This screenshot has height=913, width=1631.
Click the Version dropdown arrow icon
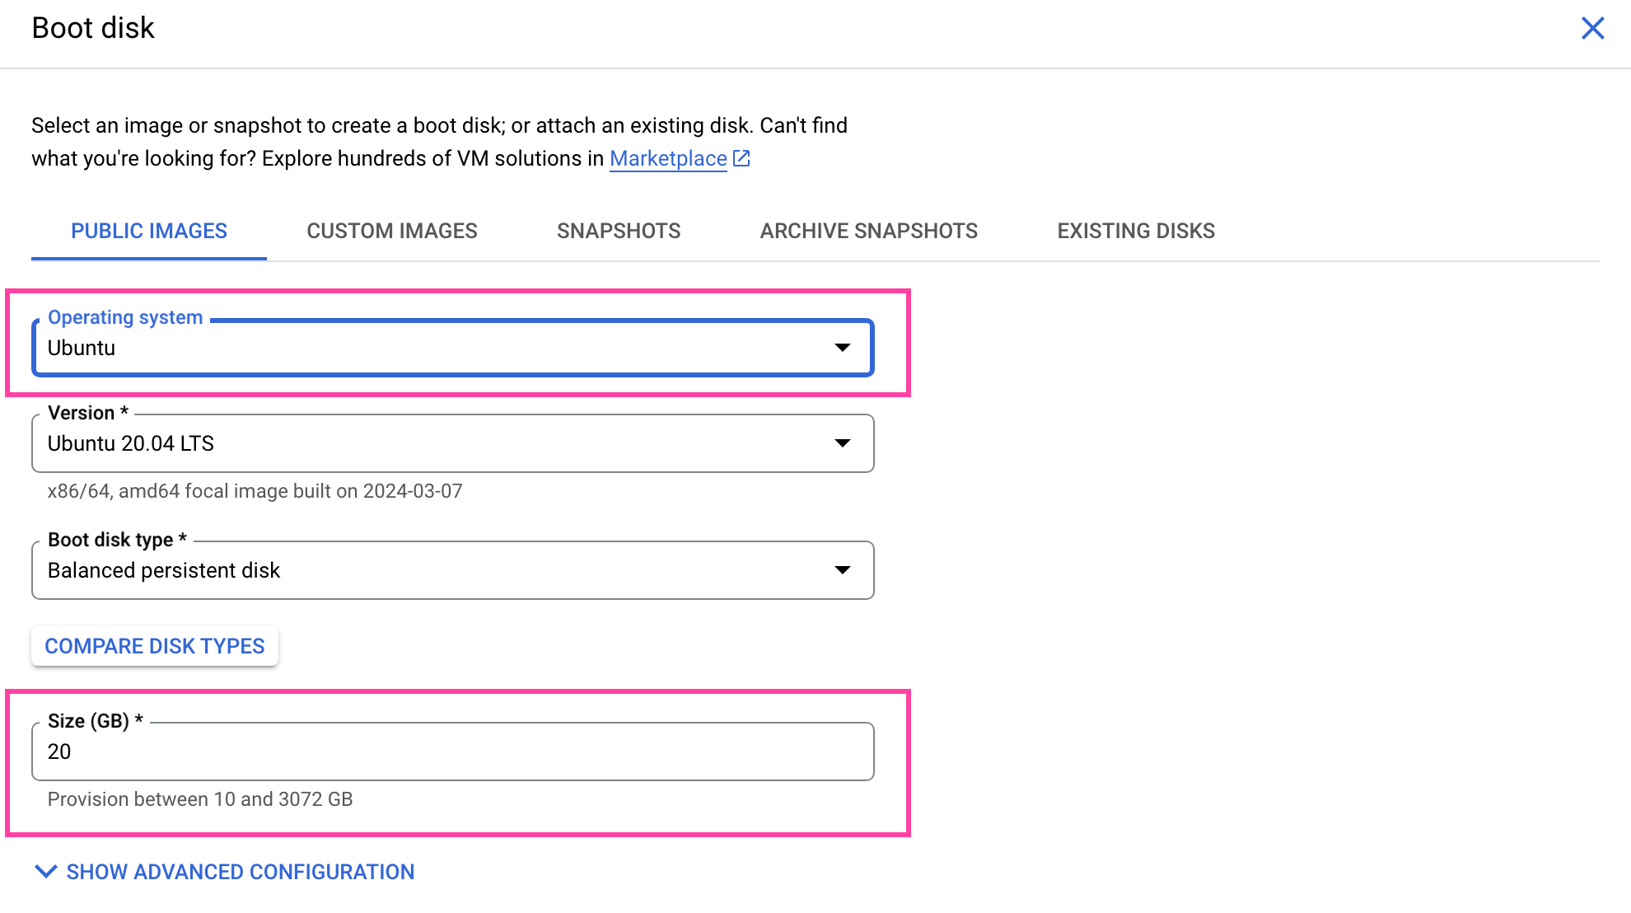842,443
